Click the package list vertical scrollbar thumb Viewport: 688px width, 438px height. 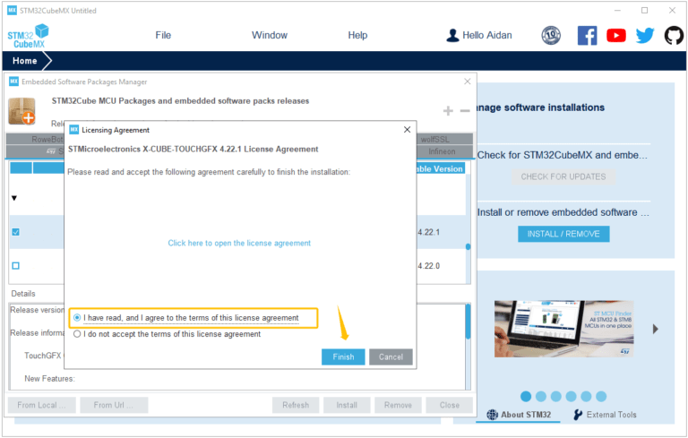coord(468,246)
